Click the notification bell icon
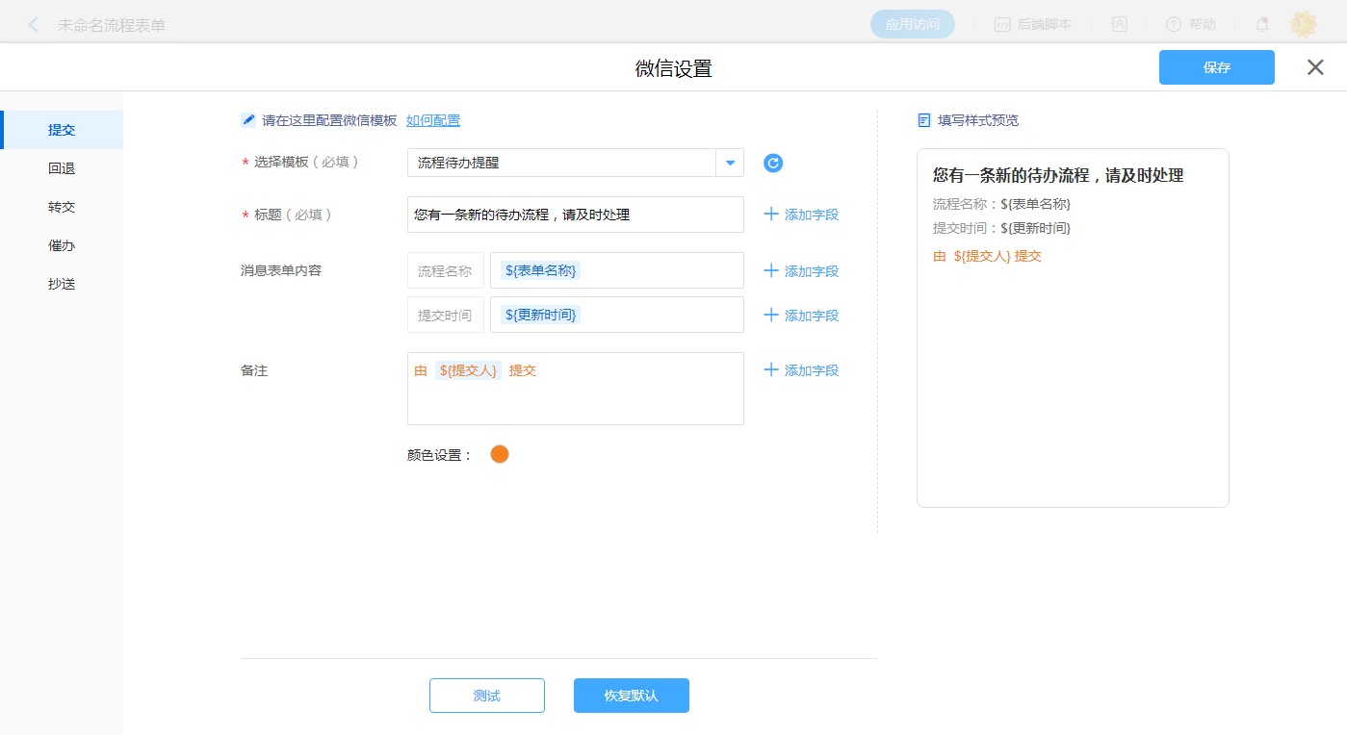Viewport: 1347px width, 735px height. click(1261, 25)
